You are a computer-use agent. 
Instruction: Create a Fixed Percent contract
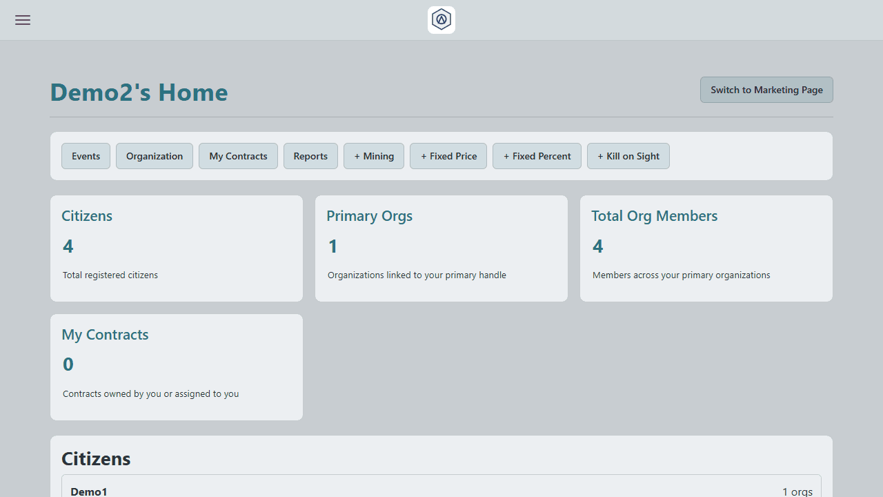[537, 155]
